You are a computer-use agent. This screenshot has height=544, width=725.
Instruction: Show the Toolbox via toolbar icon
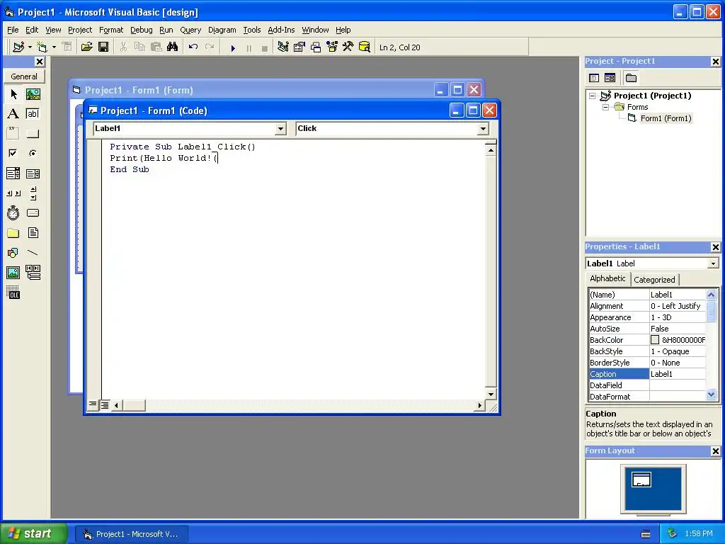(348, 47)
